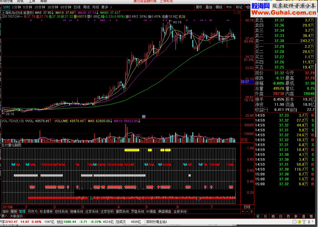
Task: Click the 卖一 37.30 order row
Action: [x=284, y=41]
